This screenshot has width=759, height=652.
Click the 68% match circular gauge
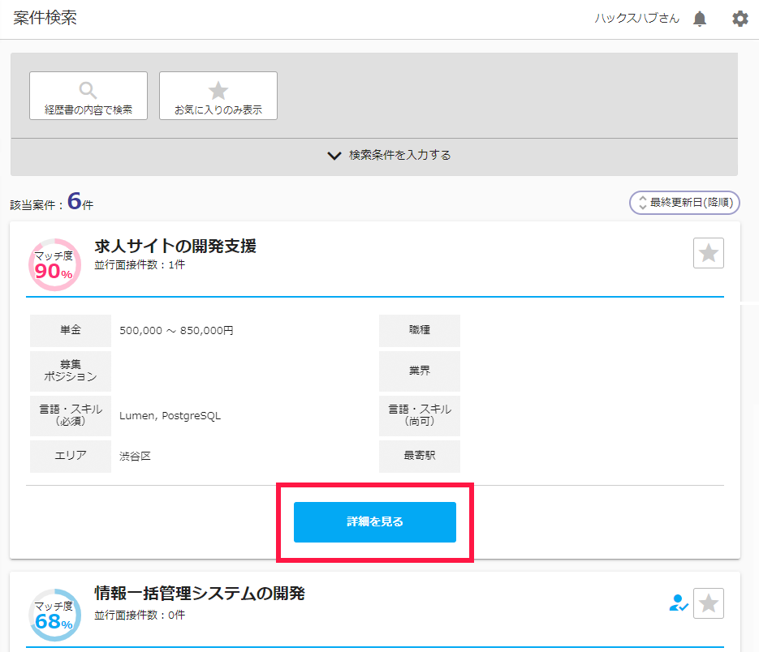pyautogui.click(x=54, y=615)
